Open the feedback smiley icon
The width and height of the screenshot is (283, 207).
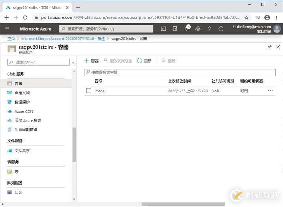point(221,29)
